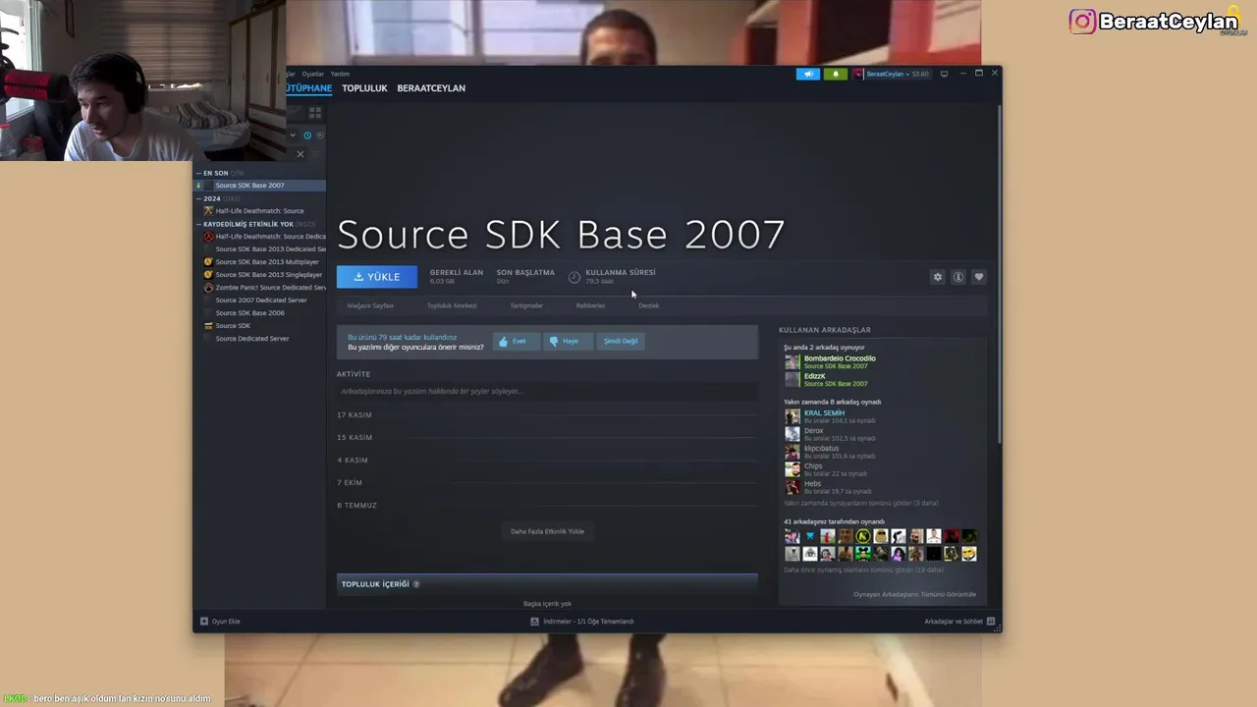Click the activity comment input field
Image resolution: width=1257 pixels, height=707 pixels.
coord(547,392)
